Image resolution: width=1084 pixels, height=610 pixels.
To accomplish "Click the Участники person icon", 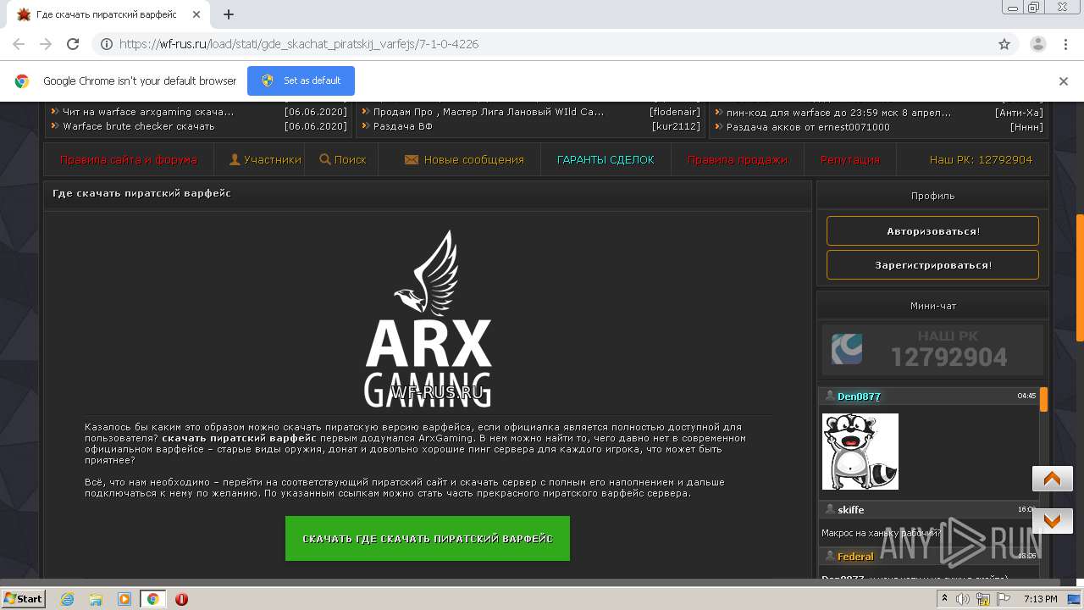I will click(235, 159).
